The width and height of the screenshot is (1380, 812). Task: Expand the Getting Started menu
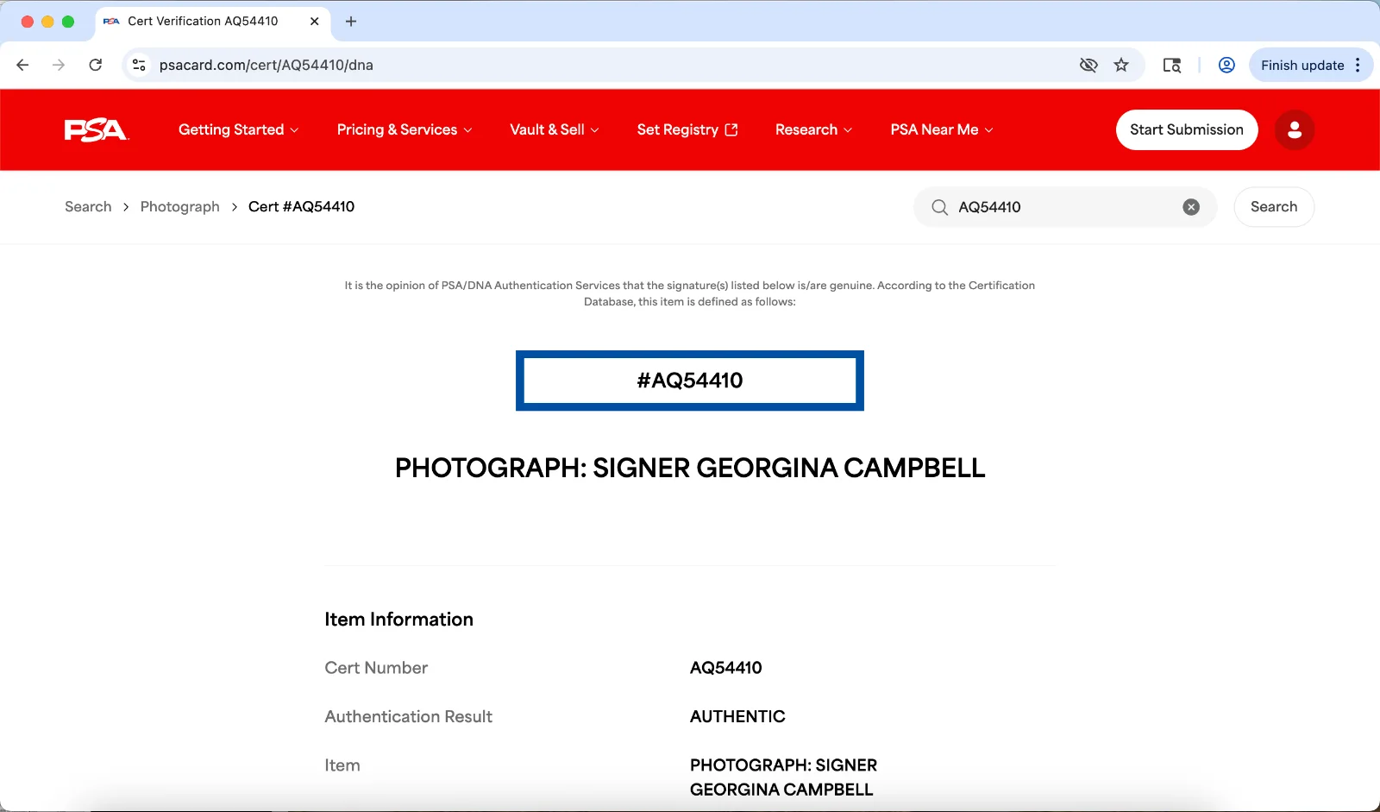[238, 129]
